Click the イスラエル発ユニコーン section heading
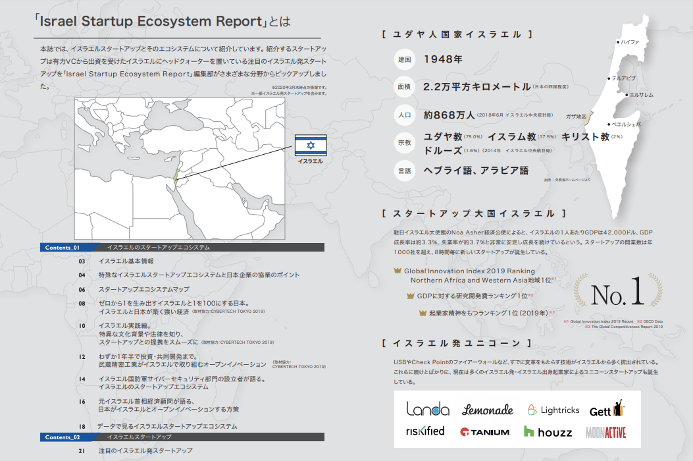 [457, 343]
